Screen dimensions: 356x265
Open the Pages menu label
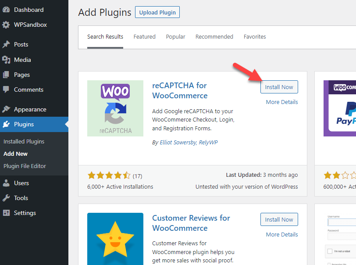(x=22, y=75)
